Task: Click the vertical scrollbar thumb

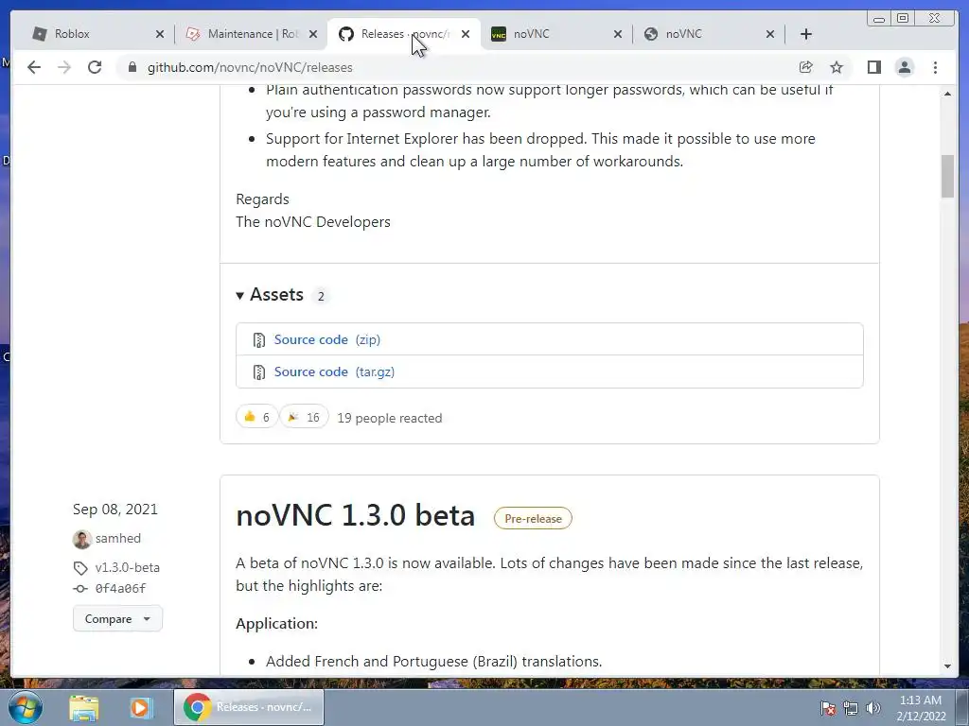Action: [947, 177]
